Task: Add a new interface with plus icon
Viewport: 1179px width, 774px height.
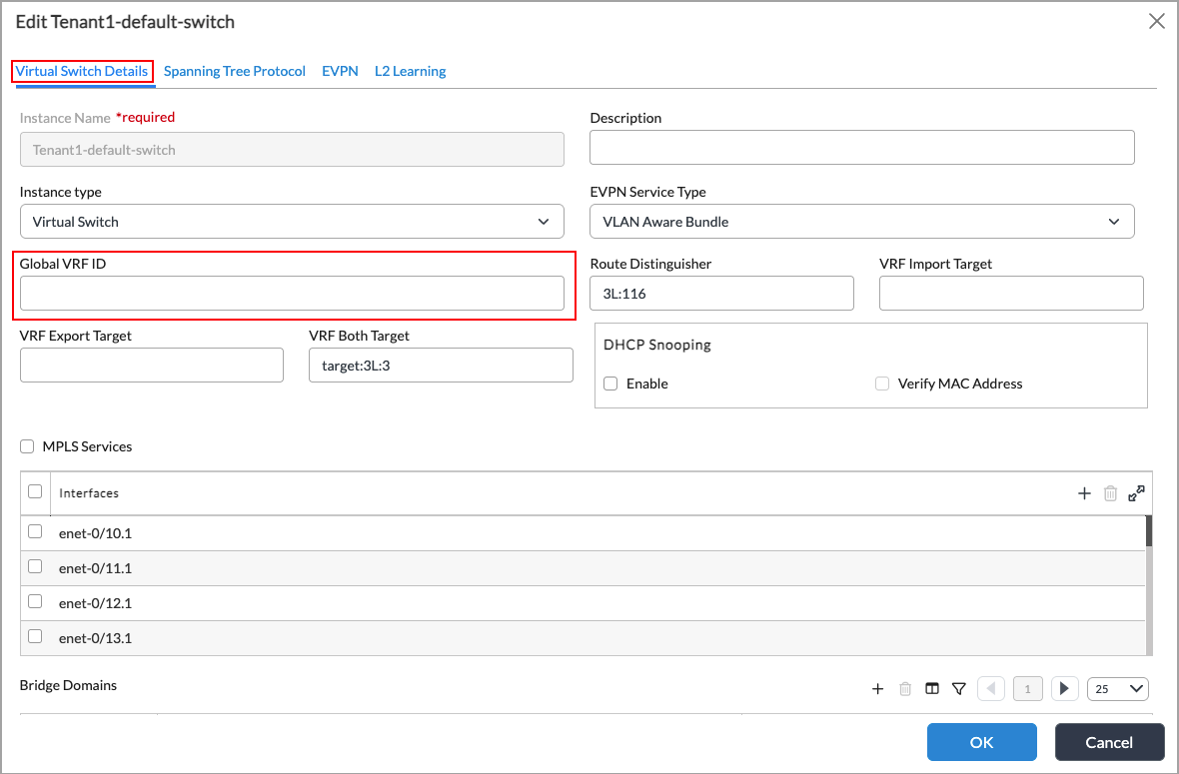Action: point(1084,493)
